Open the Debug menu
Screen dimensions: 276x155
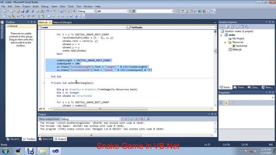click(x=45, y=6)
